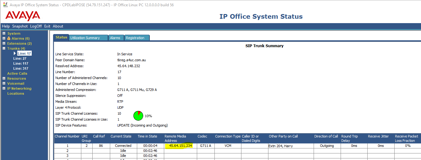Click Idle state in channel 2 row
This screenshot has height=160, width=421.
pos(123,151)
